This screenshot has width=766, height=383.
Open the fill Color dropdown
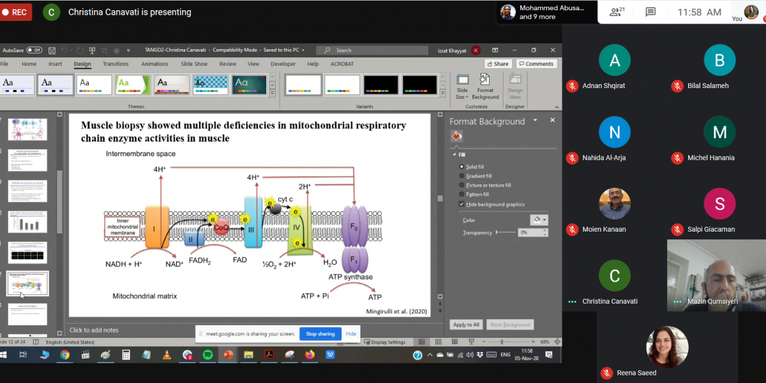[539, 220]
